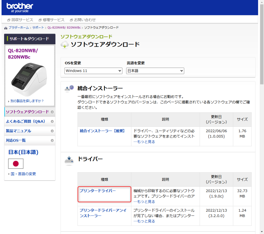Click the Japan flag icon
Viewport: 264px width, 234px height.
16,164
